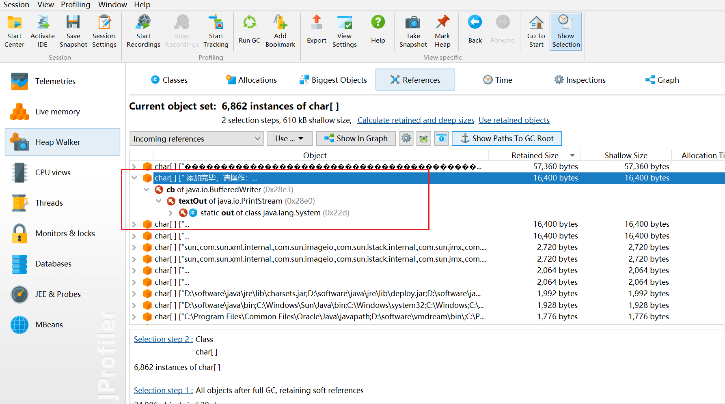Viewport: 725px width, 404px height.
Task: Open the Profiling menu
Action: click(76, 5)
